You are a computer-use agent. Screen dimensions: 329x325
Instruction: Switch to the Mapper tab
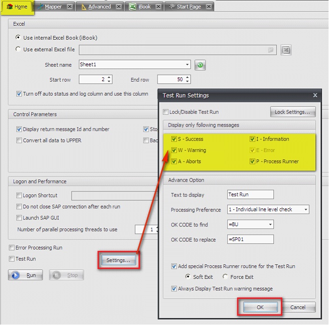click(x=52, y=7)
